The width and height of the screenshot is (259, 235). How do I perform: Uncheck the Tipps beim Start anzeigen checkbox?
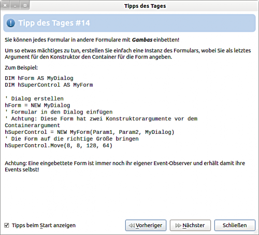coord(7,225)
